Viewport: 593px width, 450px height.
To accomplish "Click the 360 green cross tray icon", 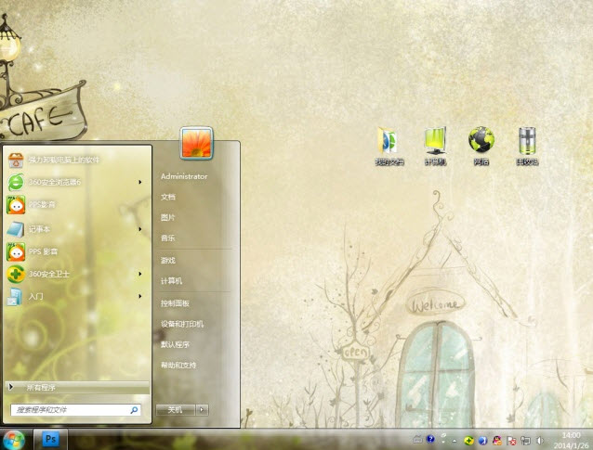I will (469, 441).
